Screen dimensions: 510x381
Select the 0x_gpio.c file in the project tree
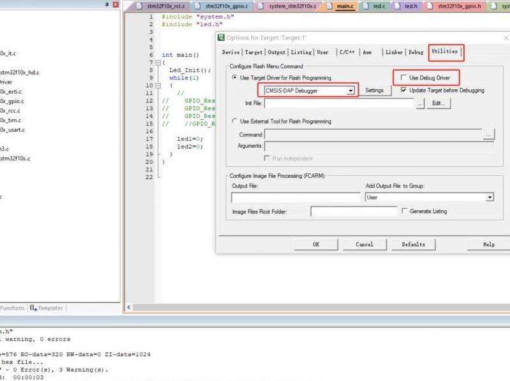(x=12, y=101)
